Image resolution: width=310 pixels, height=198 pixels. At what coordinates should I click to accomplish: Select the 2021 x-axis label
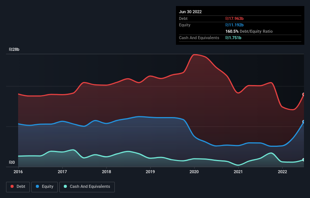238,172
